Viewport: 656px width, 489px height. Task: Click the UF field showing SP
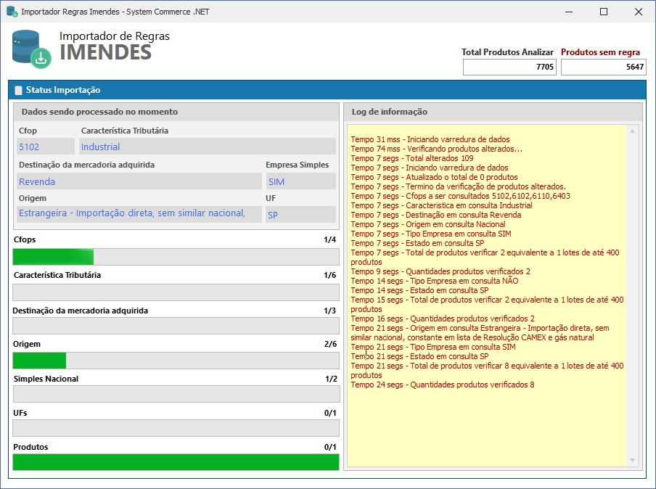click(300, 214)
